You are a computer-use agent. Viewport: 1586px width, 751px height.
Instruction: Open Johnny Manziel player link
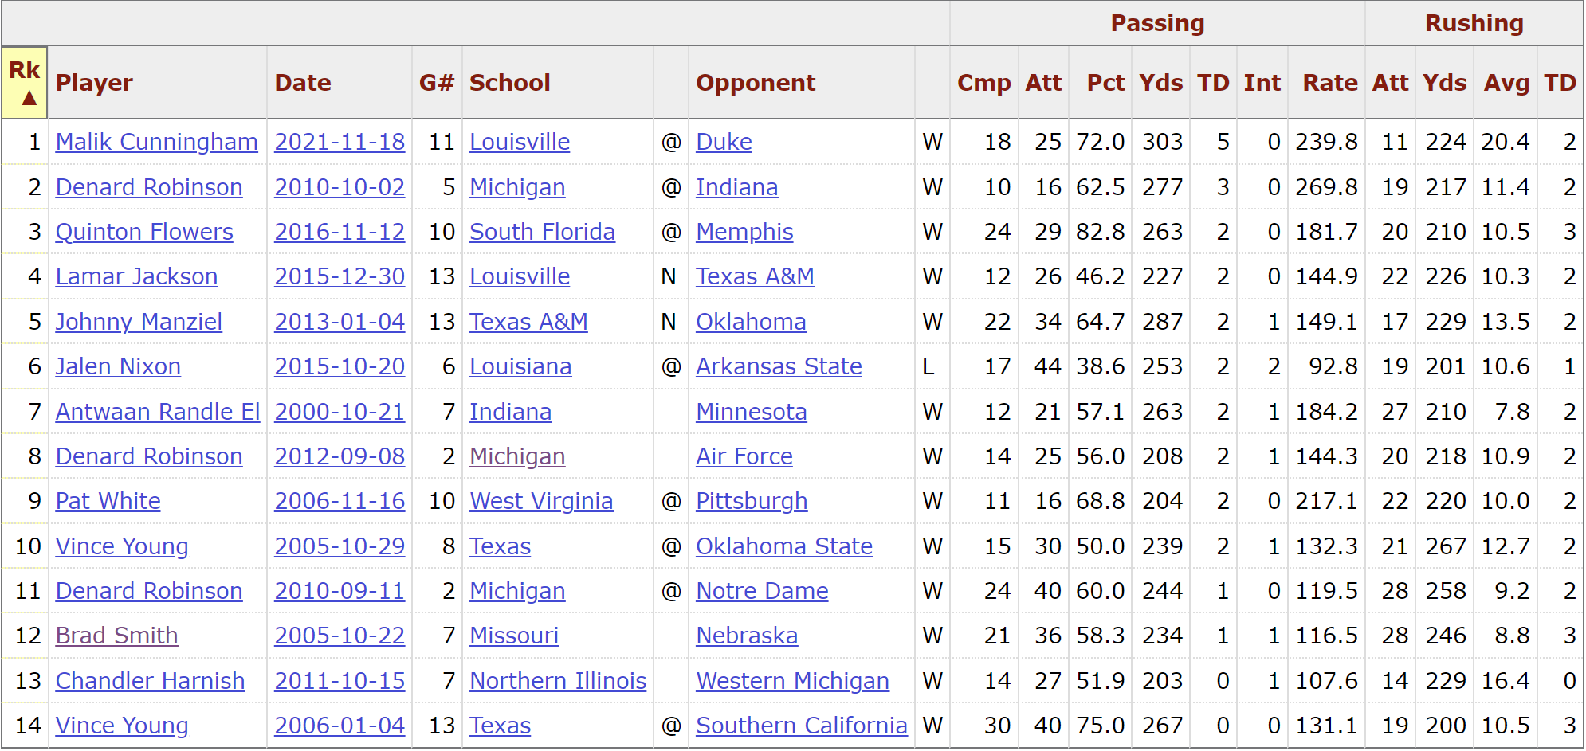[139, 322]
